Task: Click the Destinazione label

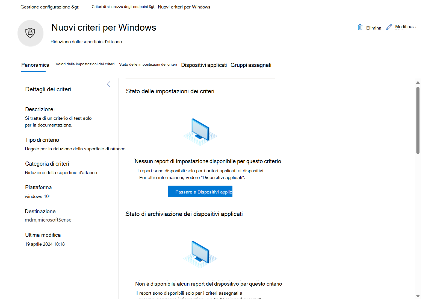Action: (x=40, y=212)
